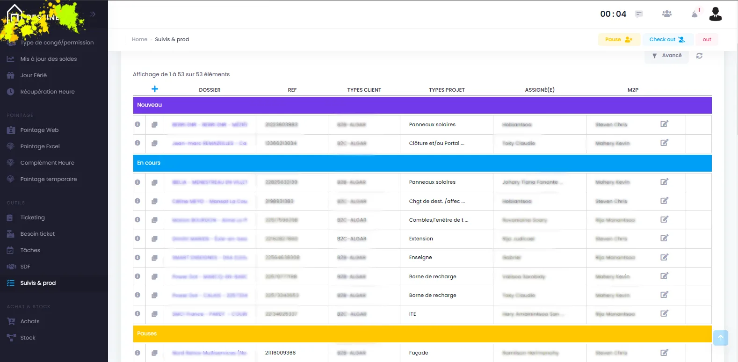Open Avancé advanced filter

click(x=667, y=56)
